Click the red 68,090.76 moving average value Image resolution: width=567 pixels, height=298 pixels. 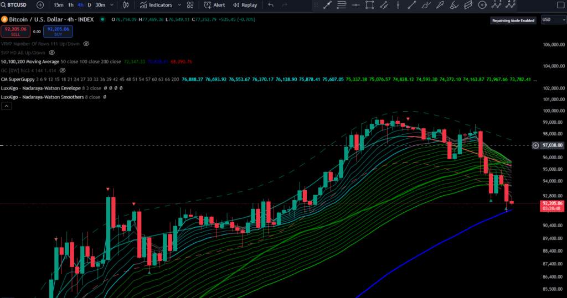(181, 62)
